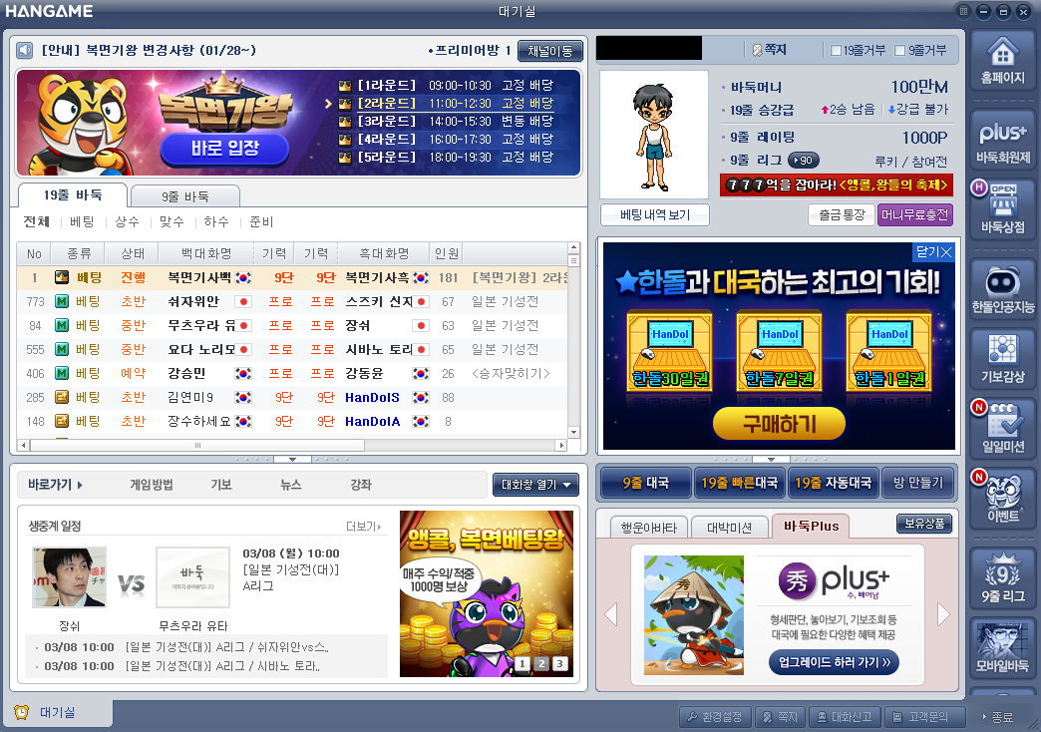Collapse the game list panel via bottom arrow
The width and height of the screenshot is (1041, 732).
tap(292, 459)
